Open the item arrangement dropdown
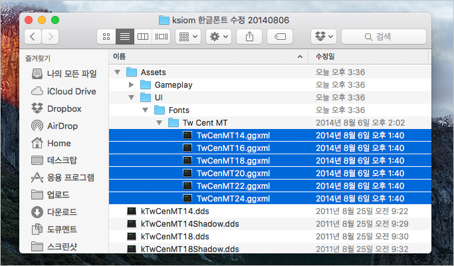This screenshot has height=266, width=454. click(x=188, y=37)
